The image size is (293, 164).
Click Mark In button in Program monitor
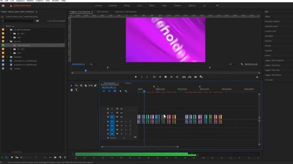pyautogui.click(x=142, y=77)
